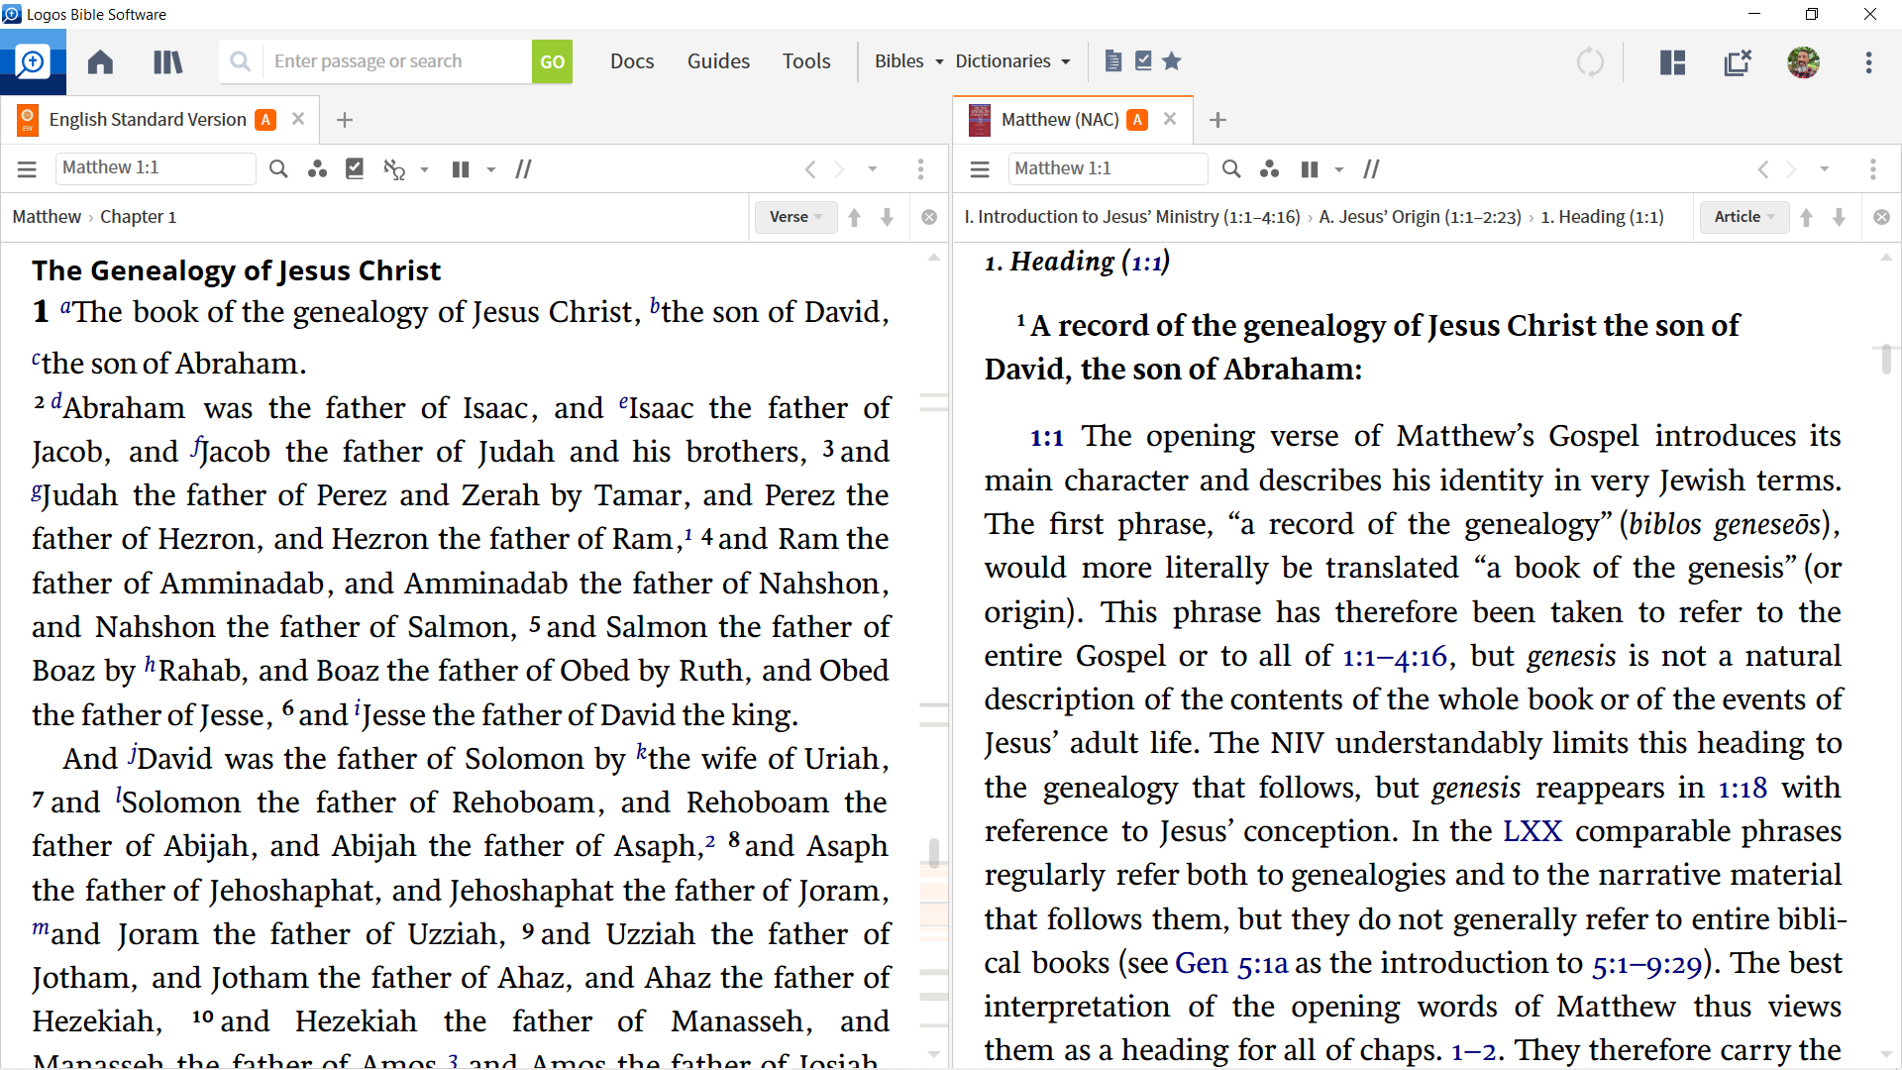Go back in ESV panel history
This screenshot has width=1902, height=1070.
click(x=810, y=169)
